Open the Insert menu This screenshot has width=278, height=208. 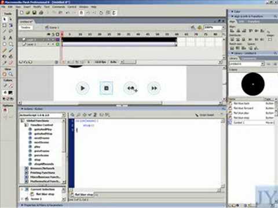(x=27, y=7)
